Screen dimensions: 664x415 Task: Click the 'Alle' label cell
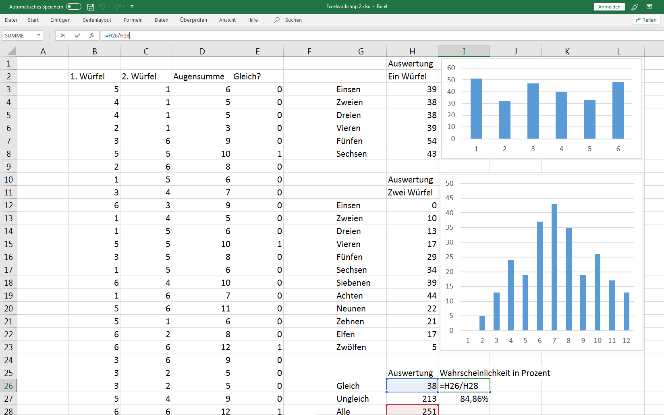click(x=361, y=411)
